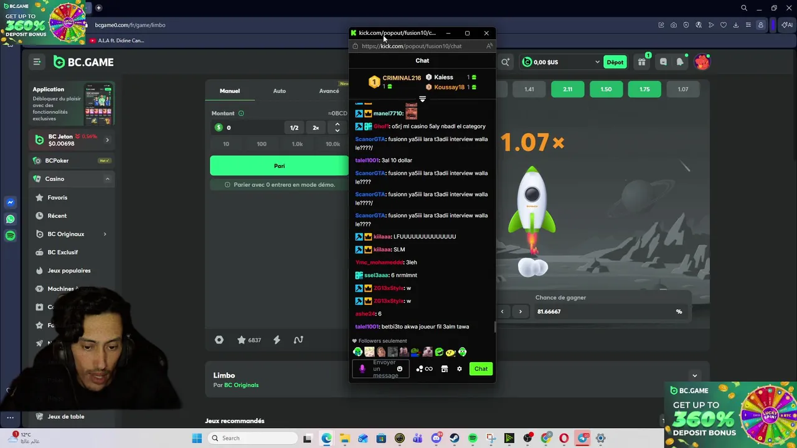Open Spotify in the Opera sidebar
797x448 pixels.
10,236
